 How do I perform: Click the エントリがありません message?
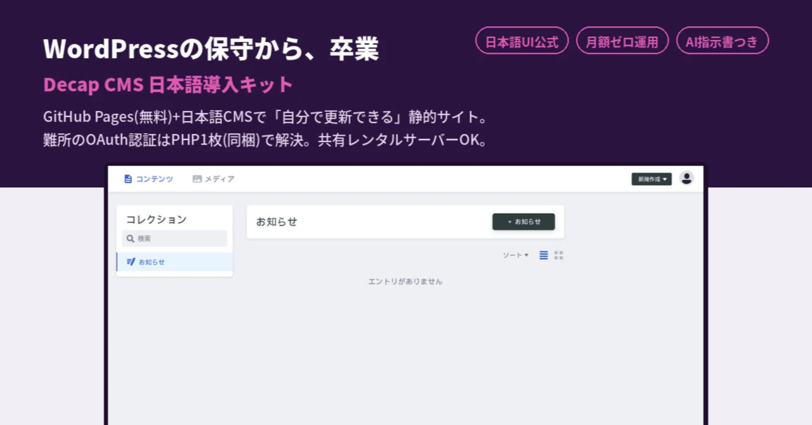click(x=405, y=281)
